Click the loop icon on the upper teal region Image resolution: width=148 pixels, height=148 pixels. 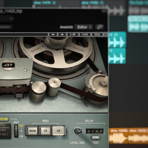(116, 35)
